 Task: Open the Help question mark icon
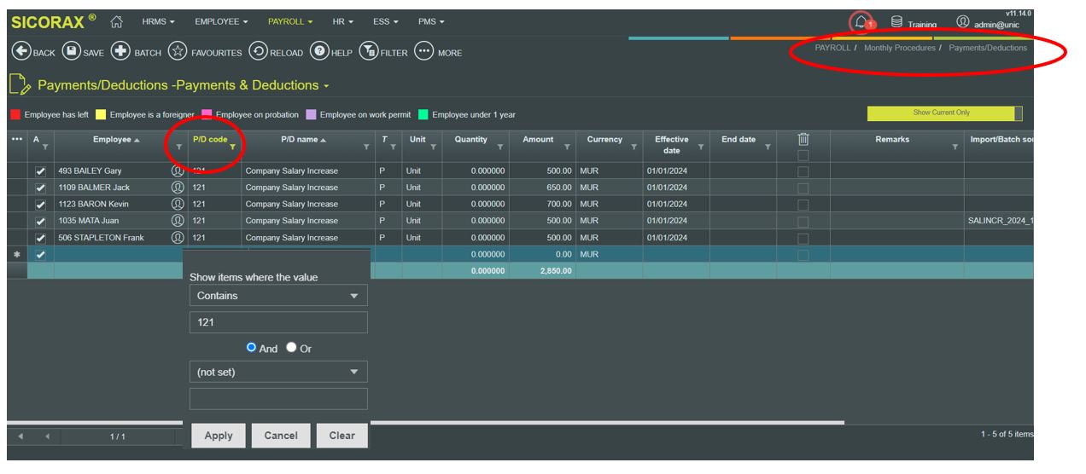click(319, 52)
